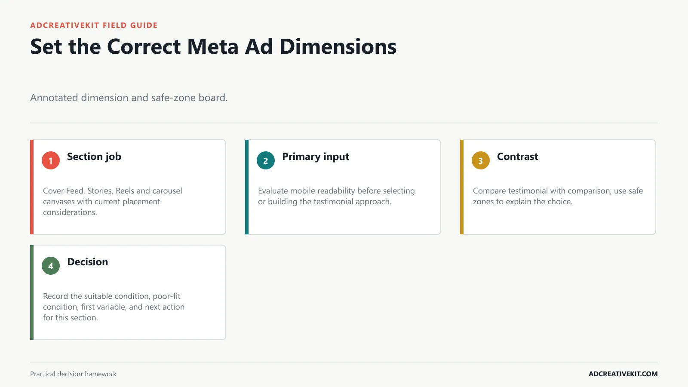
Task: Click the 'Practical decision framework' footer text
Action: point(73,374)
